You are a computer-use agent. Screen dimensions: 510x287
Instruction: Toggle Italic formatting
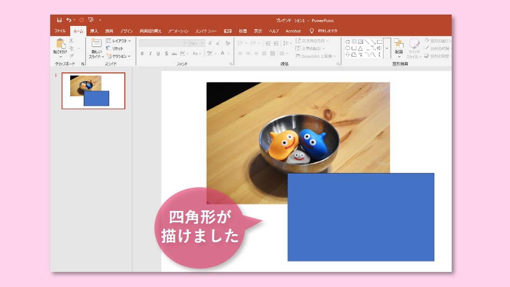(x=150, y=53)
